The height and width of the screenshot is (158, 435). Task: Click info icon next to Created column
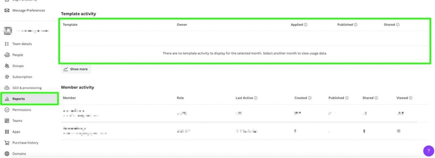click(310, 98)
